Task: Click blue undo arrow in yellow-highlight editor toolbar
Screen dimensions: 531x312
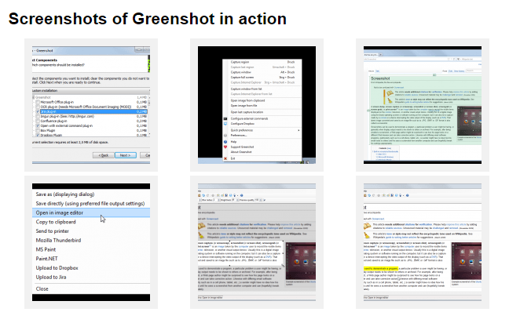Action: tap(369, 195)
